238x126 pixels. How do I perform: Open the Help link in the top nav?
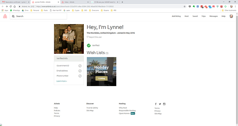(224, 16)
